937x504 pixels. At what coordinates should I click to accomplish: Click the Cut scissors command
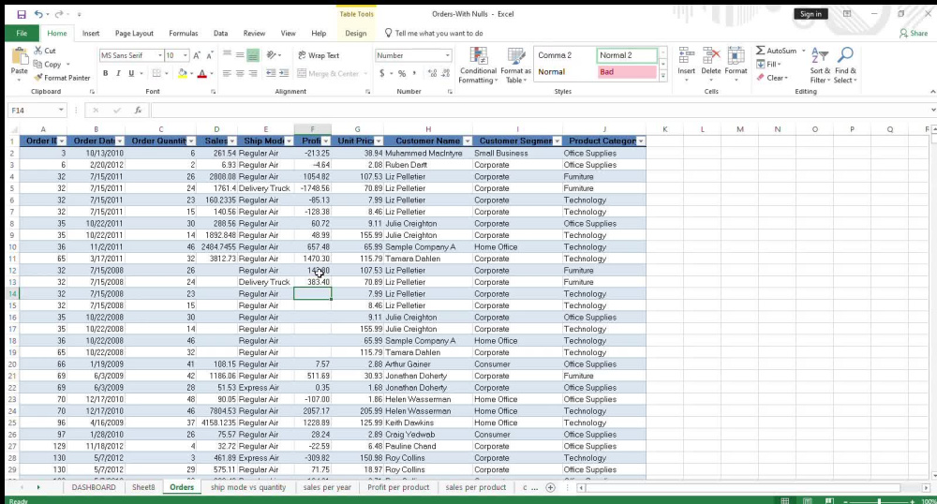tap(45, 51)
